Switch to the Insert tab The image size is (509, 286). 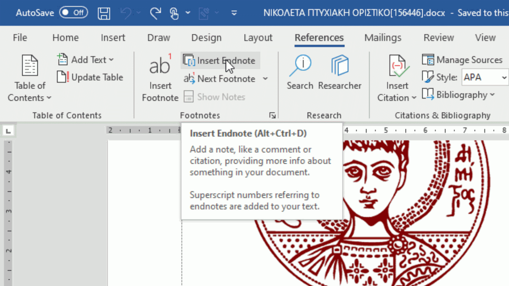113,38
